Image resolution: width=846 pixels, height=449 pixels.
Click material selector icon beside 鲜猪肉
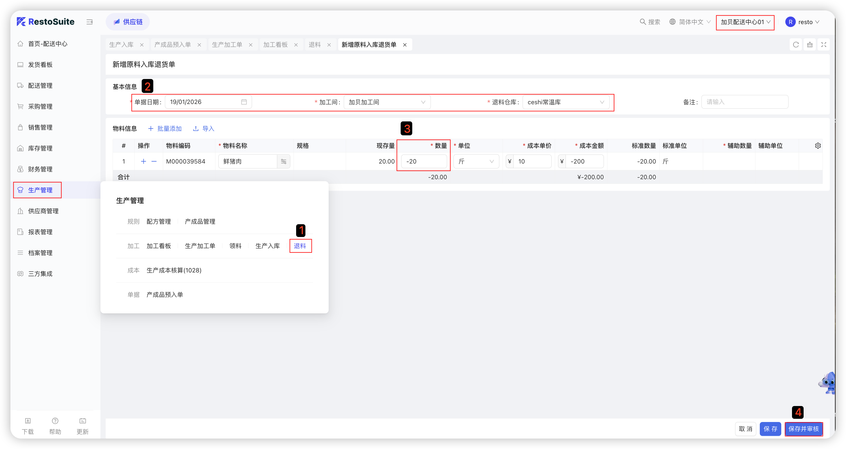(x=283, y=161)
